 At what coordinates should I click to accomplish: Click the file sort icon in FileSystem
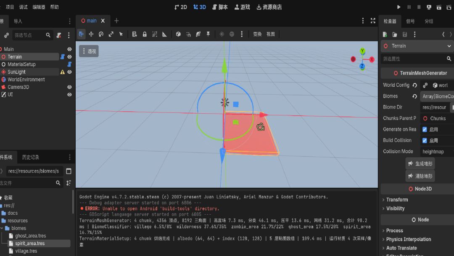pyautogui.click(x=69, y=183)
